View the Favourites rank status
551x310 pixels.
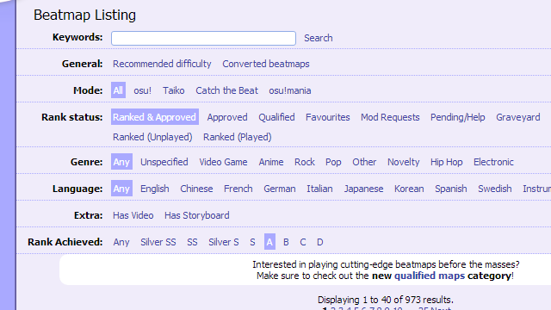[x=327, y=117]
